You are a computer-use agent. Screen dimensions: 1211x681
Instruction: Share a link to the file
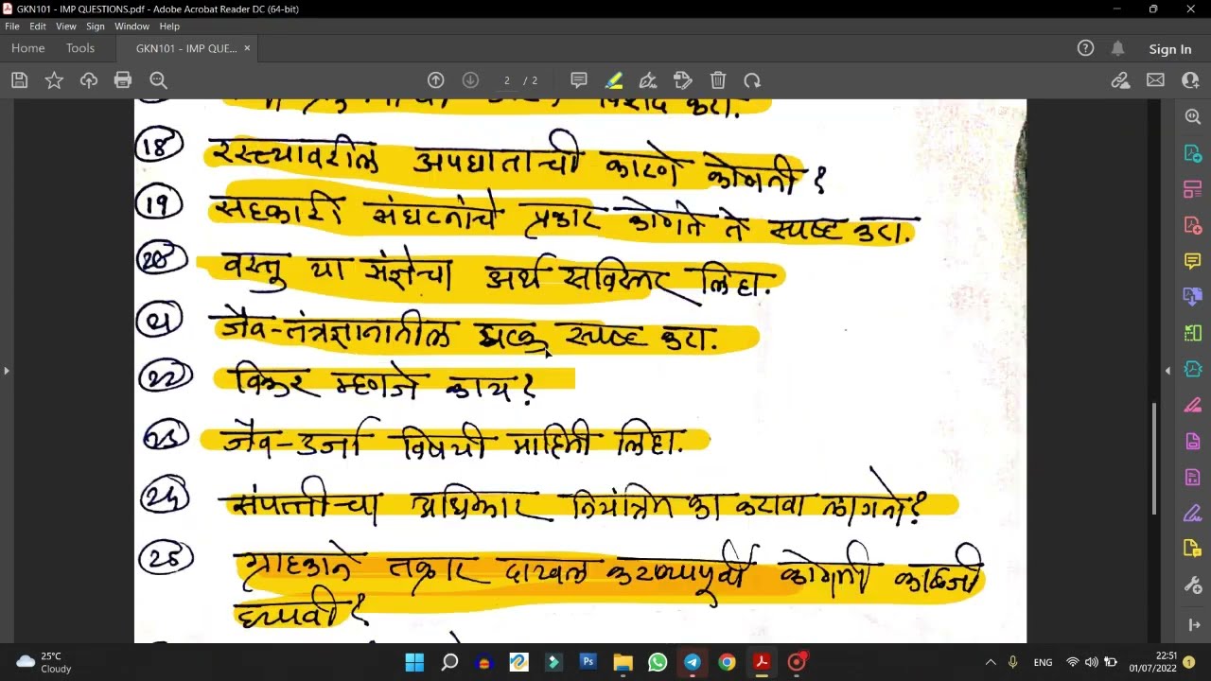pyautogui.click(x=1120, y=80)
